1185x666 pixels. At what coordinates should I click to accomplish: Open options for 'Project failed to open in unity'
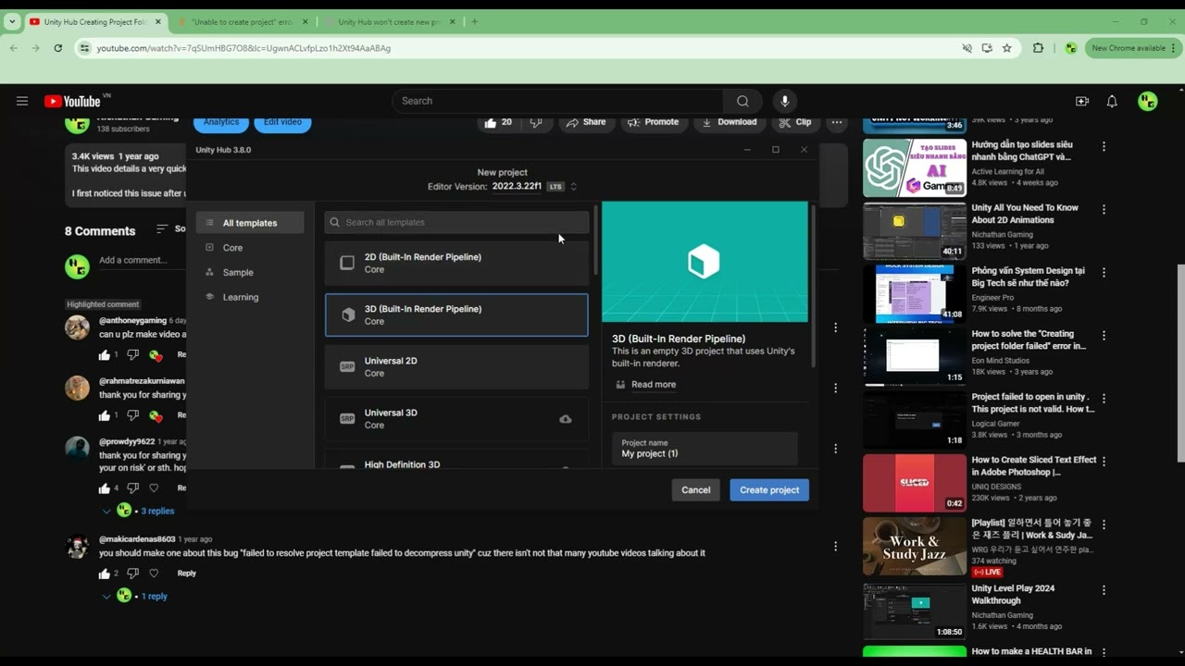point(1104,400)
